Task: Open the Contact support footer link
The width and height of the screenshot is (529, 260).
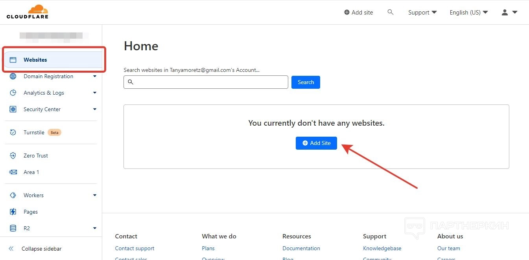Action: 135,248
